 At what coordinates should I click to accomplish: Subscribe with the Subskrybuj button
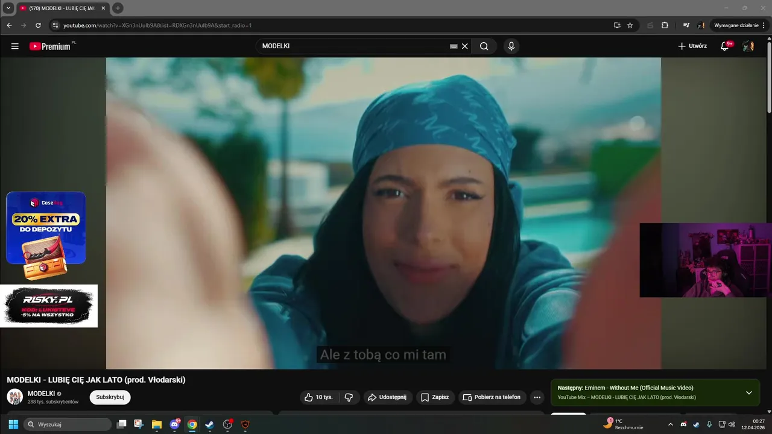(x=110, y=397)
